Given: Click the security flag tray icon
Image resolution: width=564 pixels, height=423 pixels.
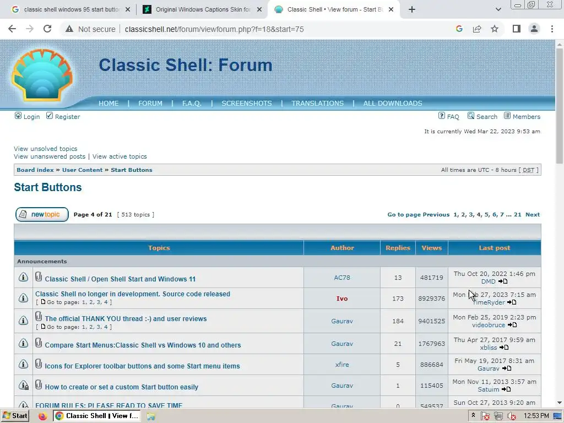Looking at the screenshot, I should (485, 416).
